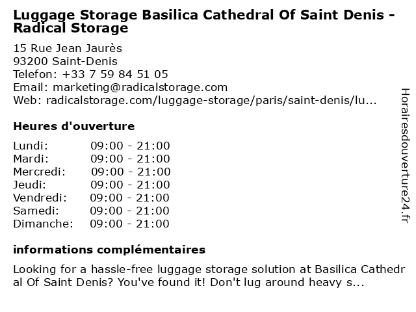
Task: Select the Lundi opening hours row
Action: tap(92, 146)
